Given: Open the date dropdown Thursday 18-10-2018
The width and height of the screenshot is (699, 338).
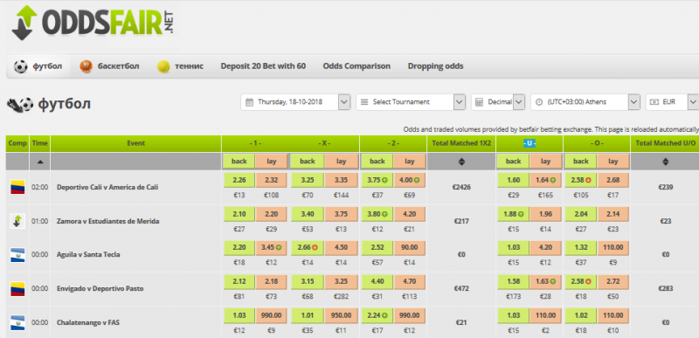Looking at the screenshot, I should (x=295, y=102).
